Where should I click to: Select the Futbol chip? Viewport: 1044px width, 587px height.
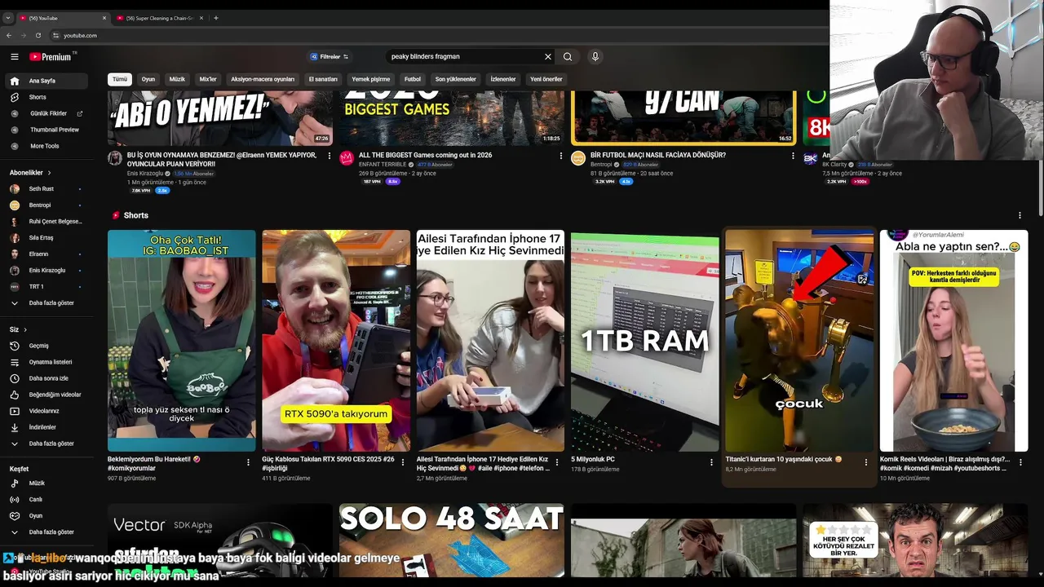413,79
